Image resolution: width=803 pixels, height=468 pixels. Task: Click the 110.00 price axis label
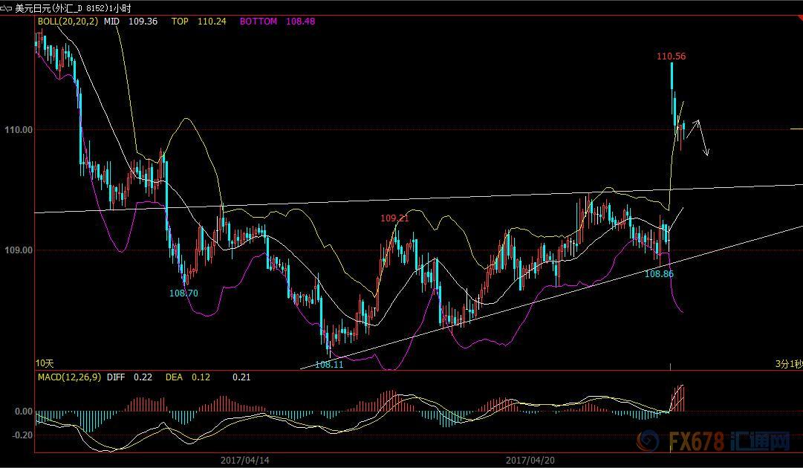(19, 130)
